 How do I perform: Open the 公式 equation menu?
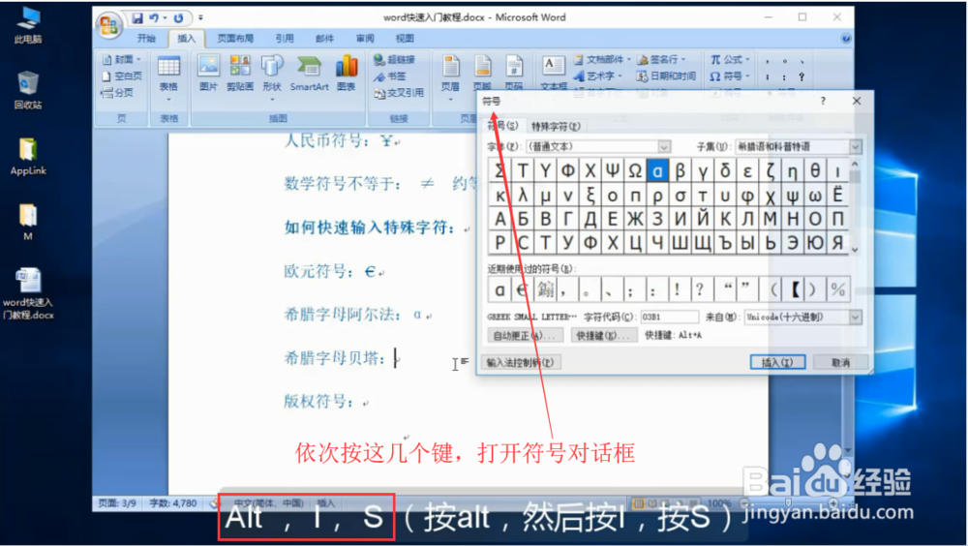click(730, 59)
